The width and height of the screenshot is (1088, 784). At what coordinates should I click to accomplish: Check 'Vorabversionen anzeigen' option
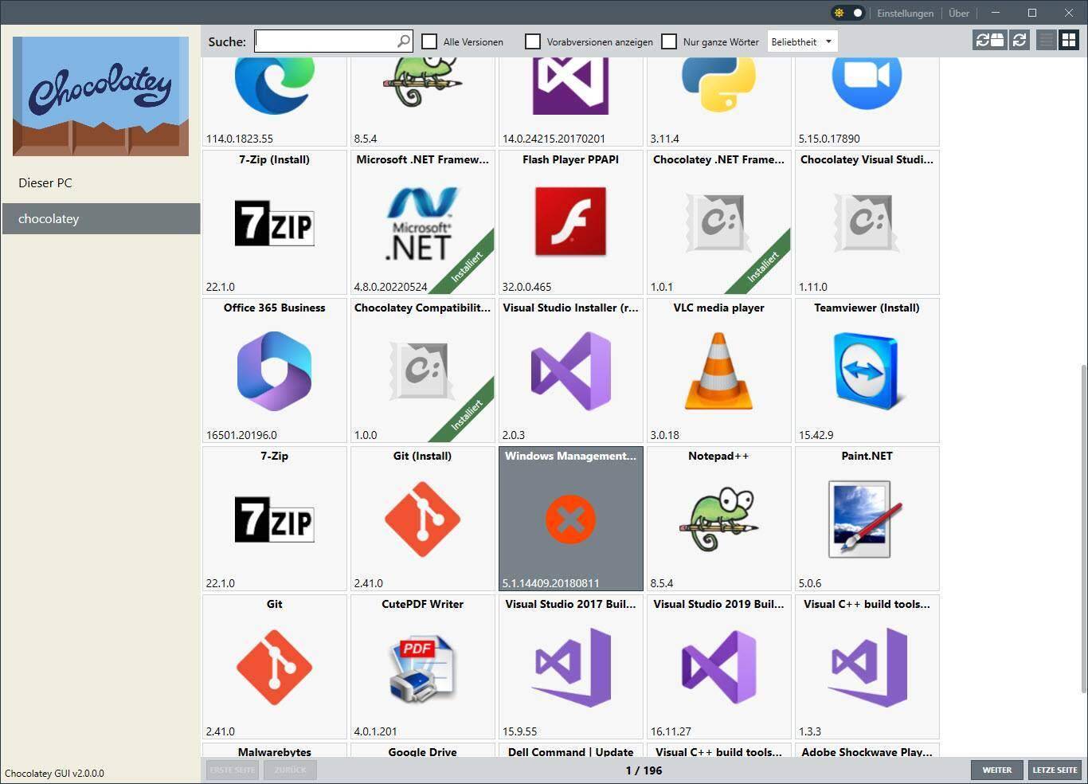pos(533,41)
